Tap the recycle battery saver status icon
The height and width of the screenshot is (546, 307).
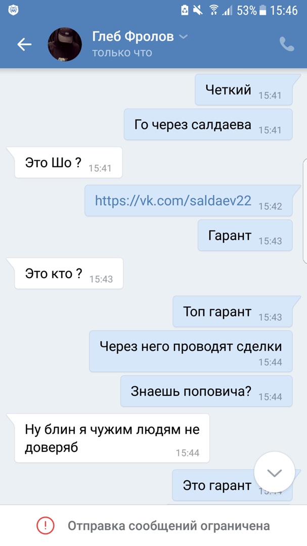(185, 11)
